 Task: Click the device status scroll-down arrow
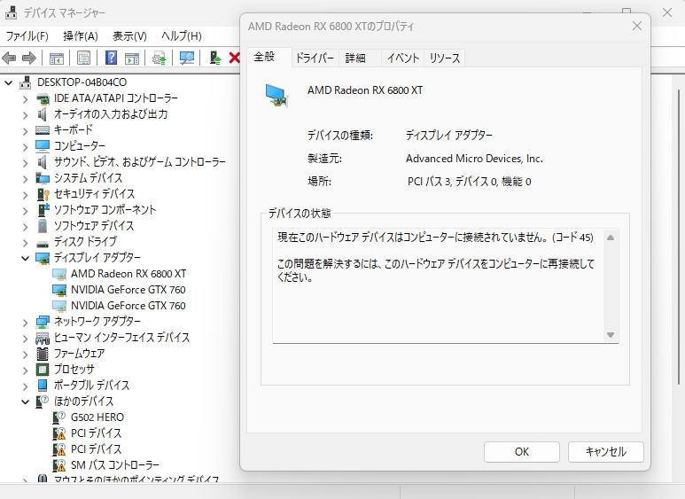point(611,335)
